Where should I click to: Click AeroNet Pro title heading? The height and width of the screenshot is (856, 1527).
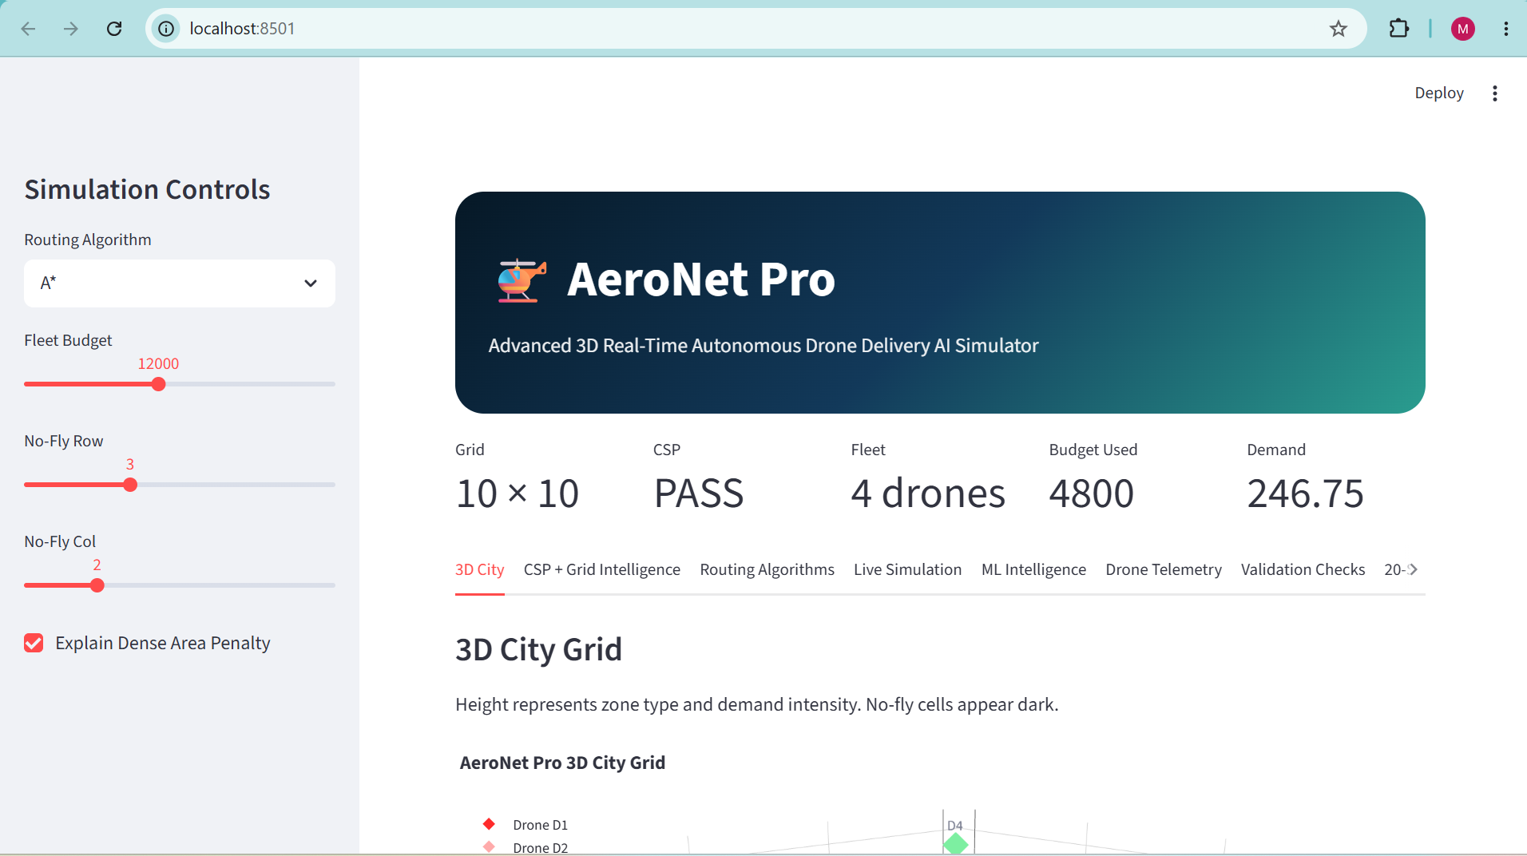click(x=701, y=279)
